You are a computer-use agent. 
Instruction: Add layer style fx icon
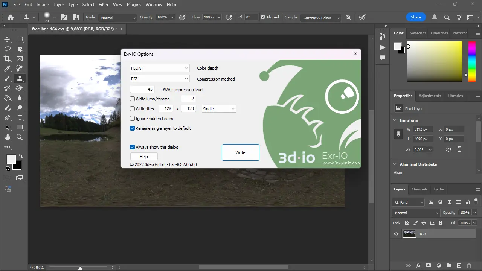pyautogui.click(x=418, y=266)
